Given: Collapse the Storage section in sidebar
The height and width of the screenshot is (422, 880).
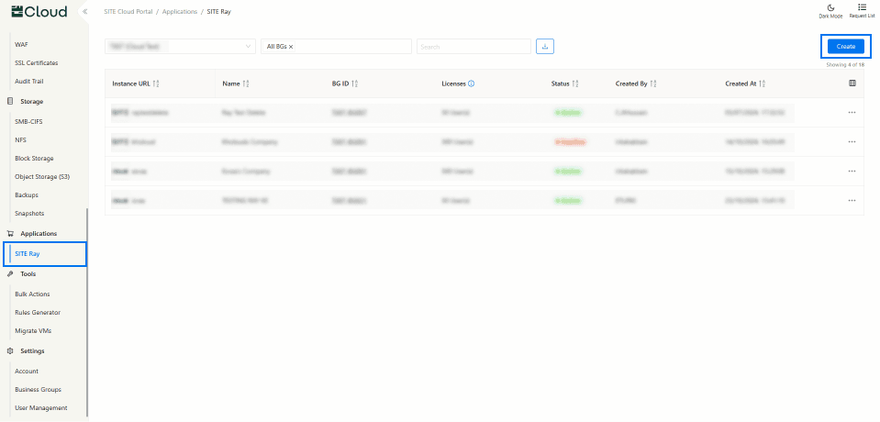Looking at the screenshot, I should pyautogui.click(x=32, y=101).
